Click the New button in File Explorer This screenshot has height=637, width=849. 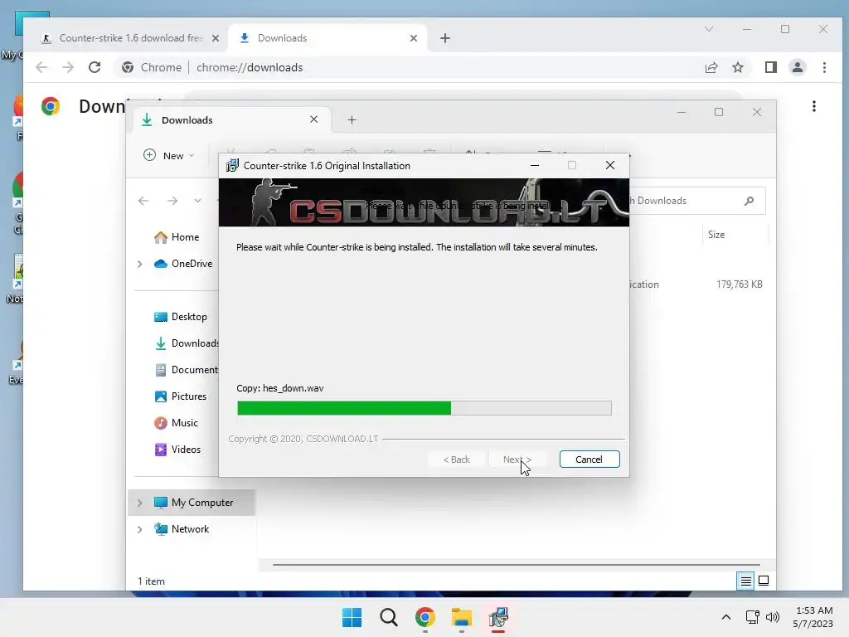click(x=168, y=155)
